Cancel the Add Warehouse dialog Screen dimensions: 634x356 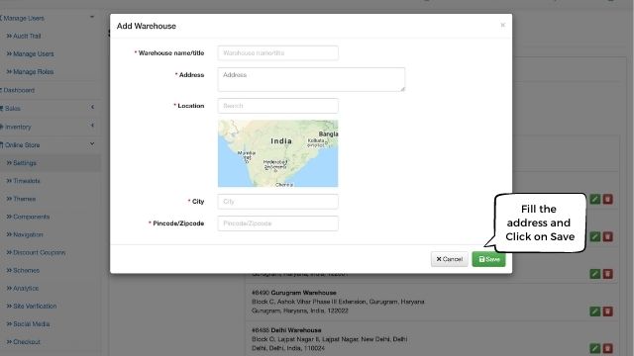point(449,259)
